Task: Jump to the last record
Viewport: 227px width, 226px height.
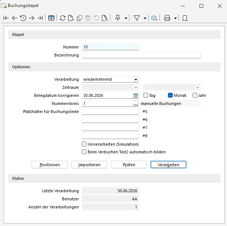Action: 40,18
